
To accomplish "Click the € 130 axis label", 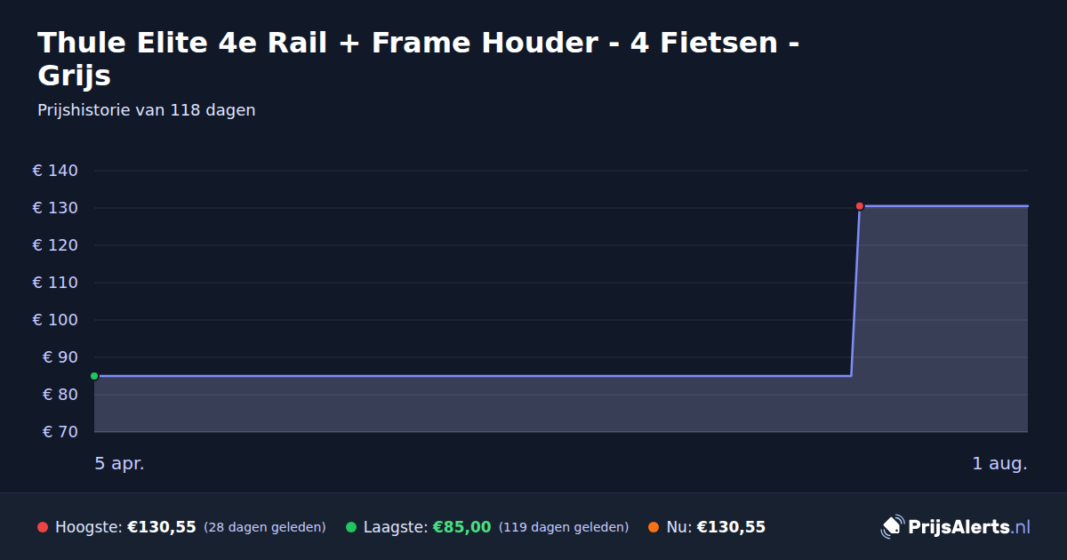I will click(55, 208).
